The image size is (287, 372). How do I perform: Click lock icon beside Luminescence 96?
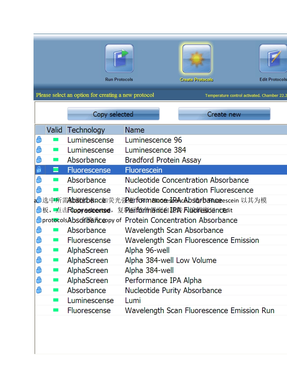pyautogui.click(x=39, y=140)
